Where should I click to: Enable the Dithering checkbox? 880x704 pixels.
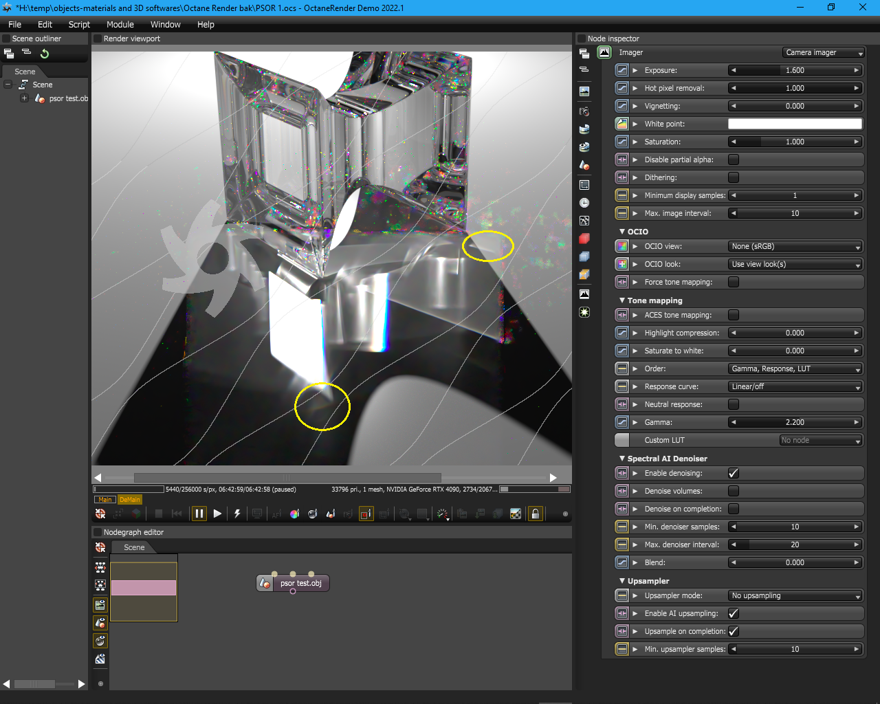pyautogui.click(x=734, y=177)
